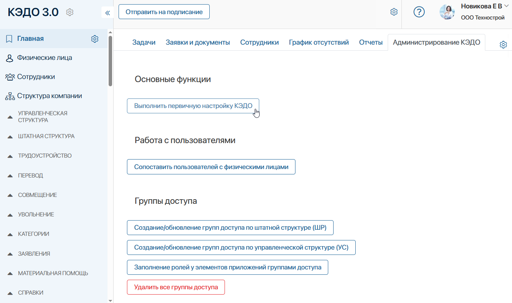512x303 pixels.
Task: Click red Удалить все группы доступа button
Action: tap(176, 287)
